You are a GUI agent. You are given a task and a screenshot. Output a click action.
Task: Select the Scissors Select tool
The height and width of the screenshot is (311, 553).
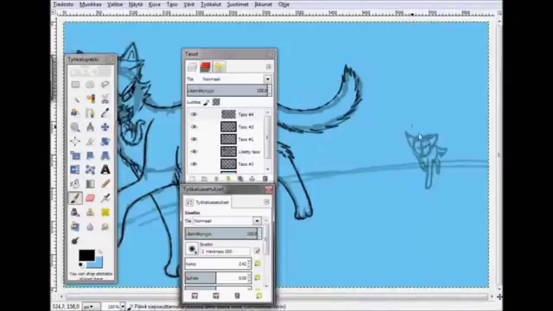[105, 99]
